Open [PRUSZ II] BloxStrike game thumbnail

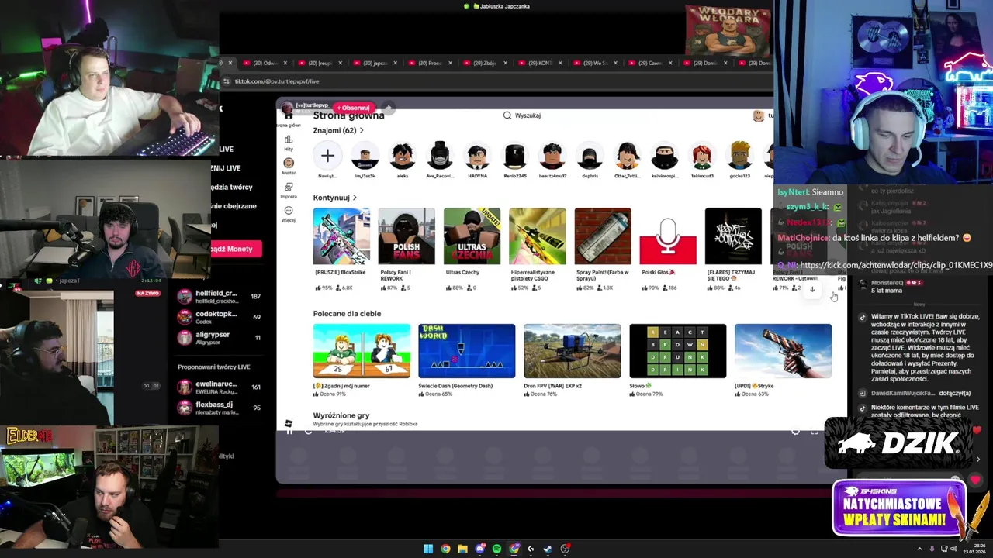341,236
